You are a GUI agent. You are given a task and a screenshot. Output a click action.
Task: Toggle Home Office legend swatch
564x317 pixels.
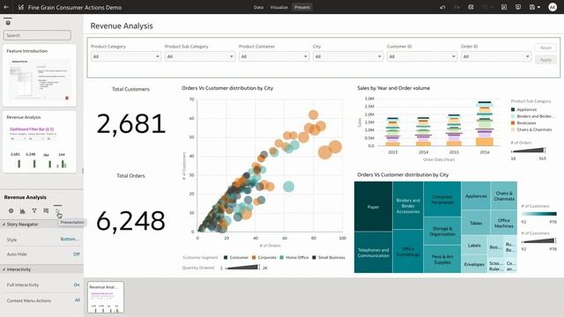(x=282, y=258)
